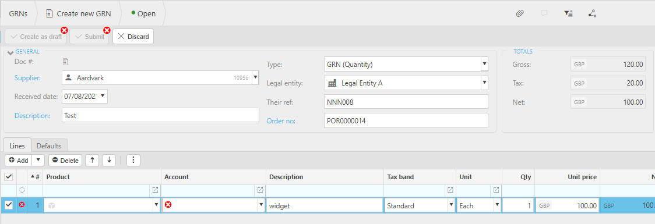This screenshot has width=655, height=224.
Task: Click the Discard button
Action: tap(133, 36)
